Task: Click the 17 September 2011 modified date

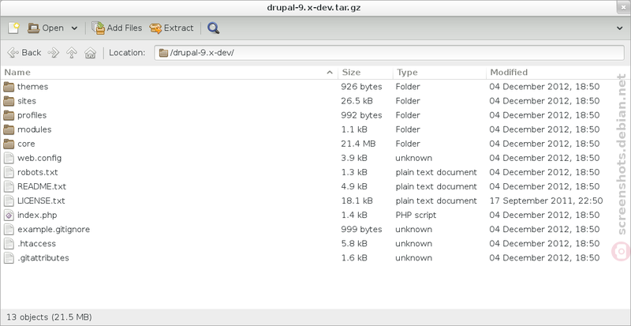Action: [x=546, y=200]
